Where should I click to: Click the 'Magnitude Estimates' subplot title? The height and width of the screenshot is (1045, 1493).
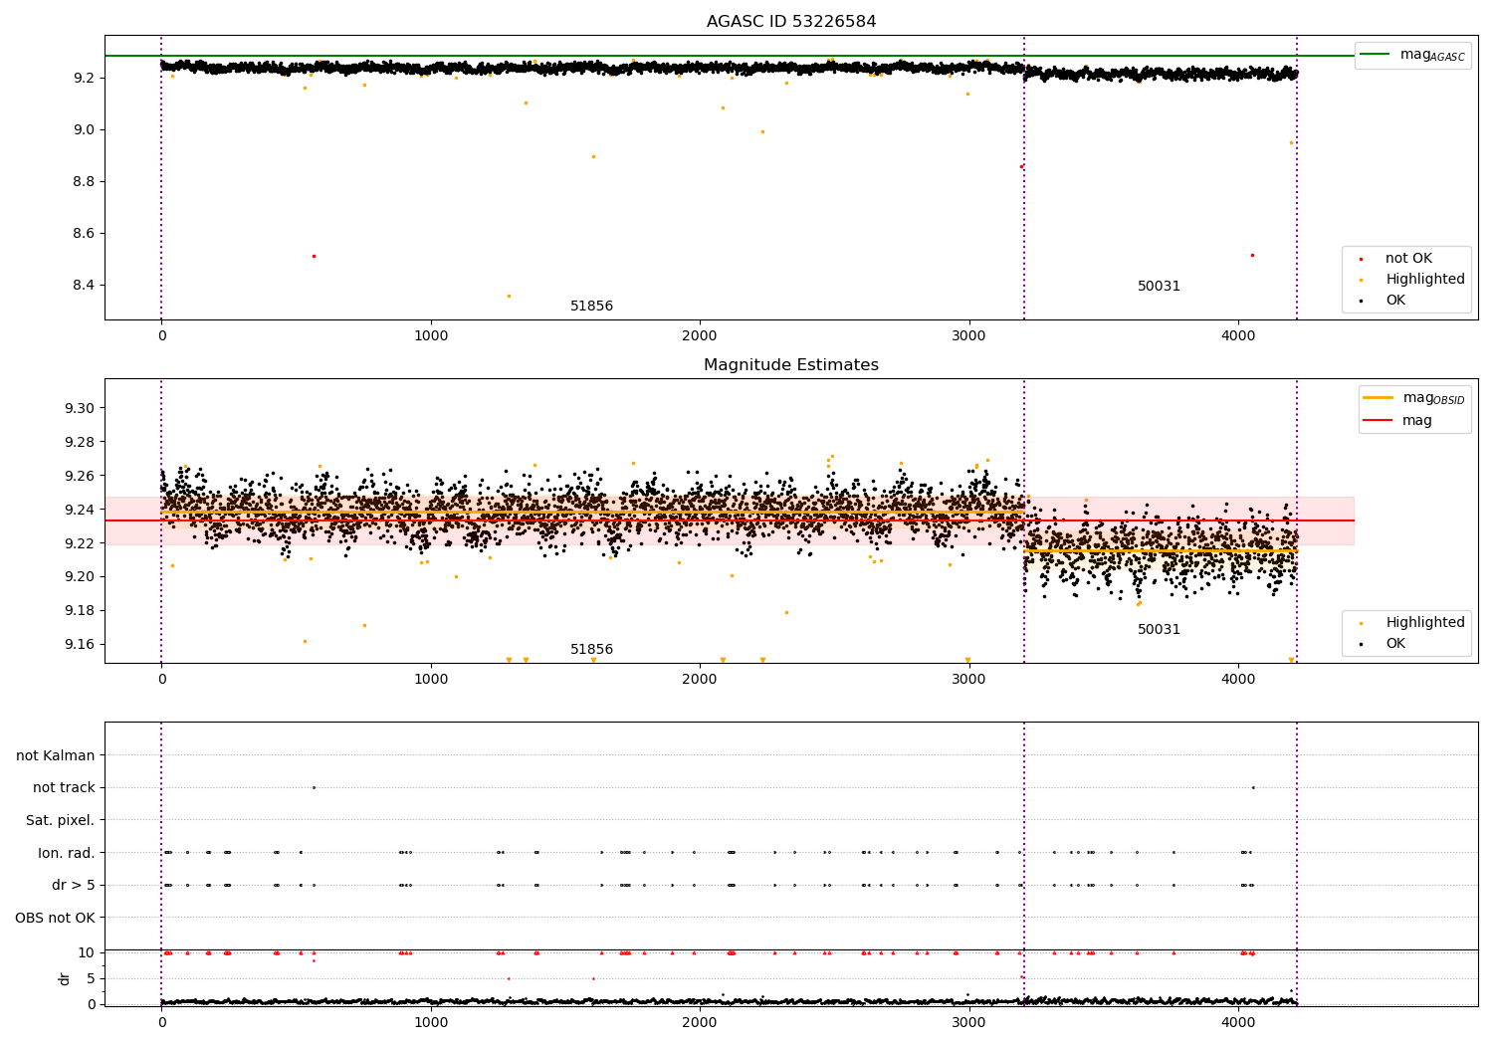click(x=791, y=365)
